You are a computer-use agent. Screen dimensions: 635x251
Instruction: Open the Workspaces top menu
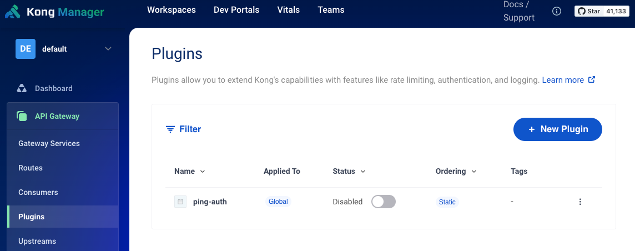coord(171,10)
